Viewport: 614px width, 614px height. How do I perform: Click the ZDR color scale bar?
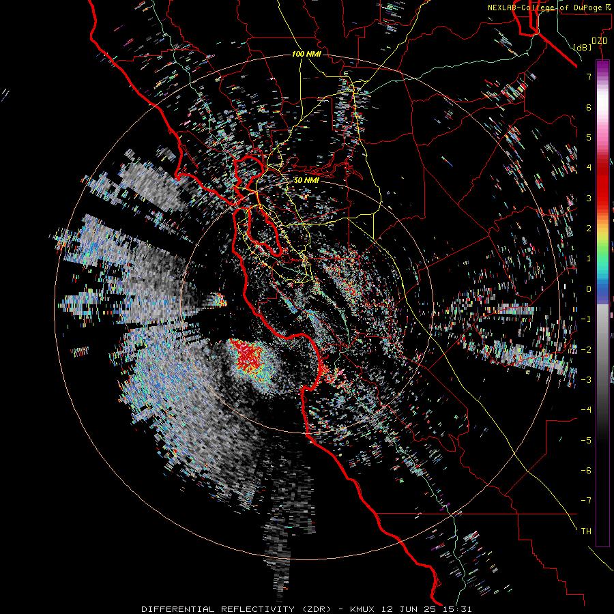(x=602, y=303)
